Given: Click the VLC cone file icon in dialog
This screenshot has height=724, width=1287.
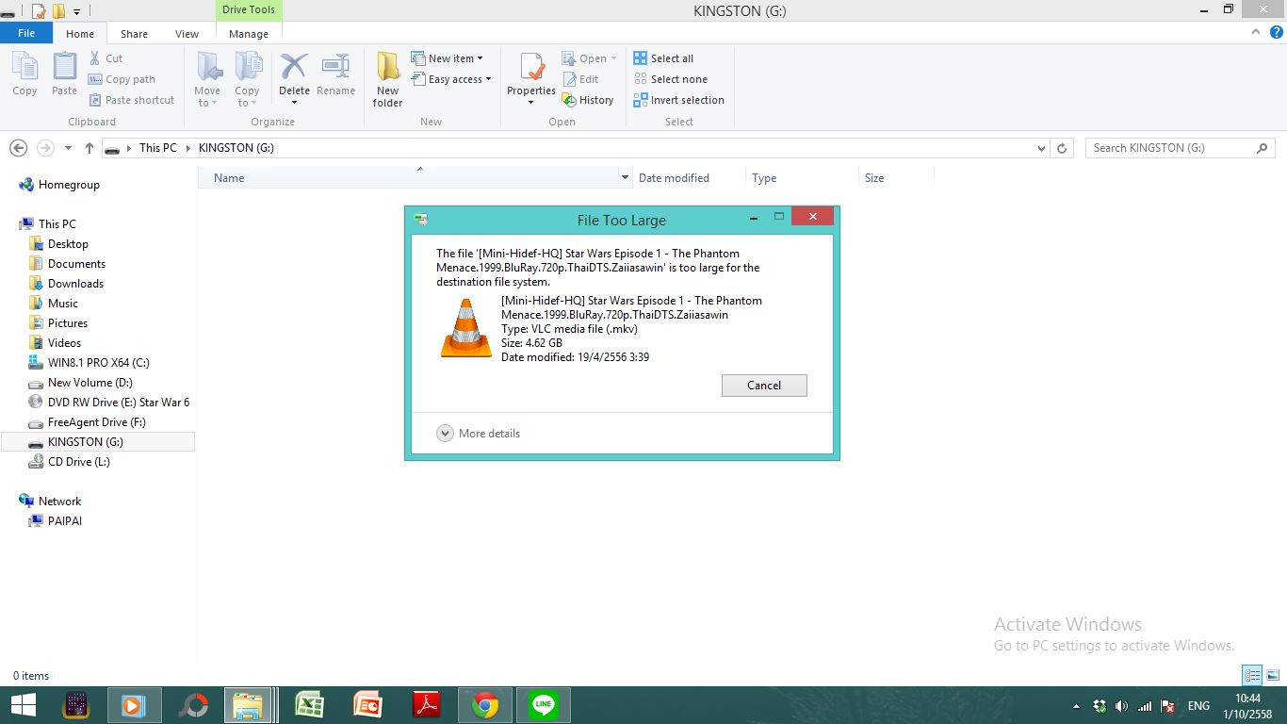Looking at the screenshot, I should pyautogui.click(x=466, y=328).
